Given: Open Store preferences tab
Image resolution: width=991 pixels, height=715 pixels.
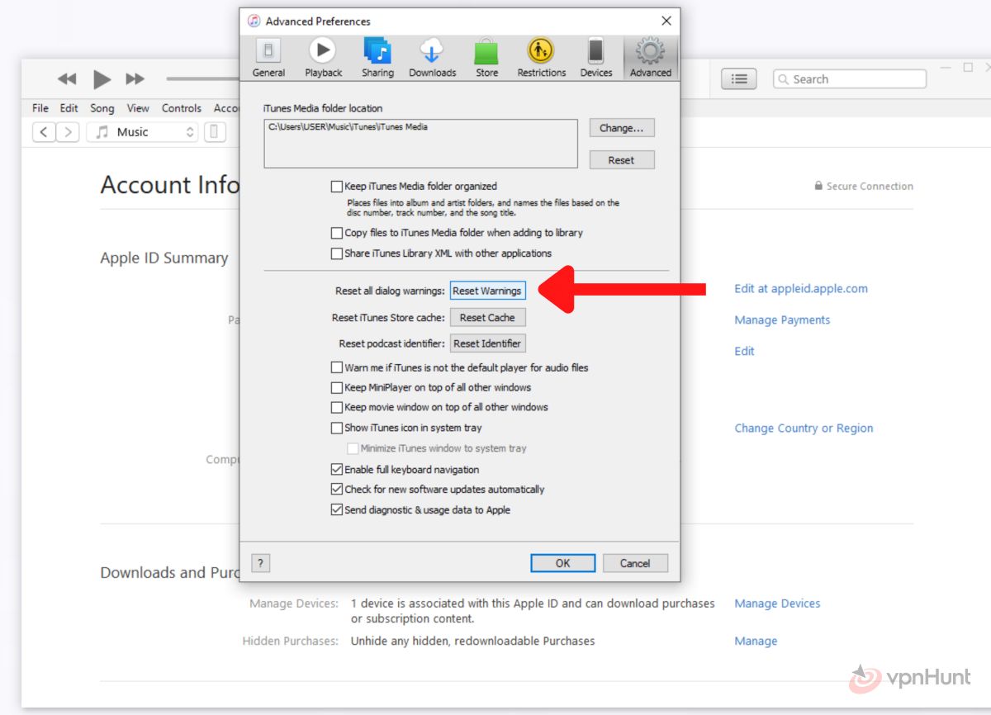Looking at the screenshot, I should click(x=486, y=58).
